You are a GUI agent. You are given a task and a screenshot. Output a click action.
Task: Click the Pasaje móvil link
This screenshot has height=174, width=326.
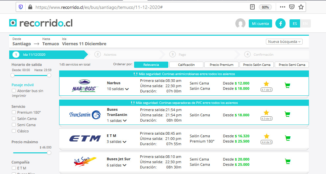[22, 85]
